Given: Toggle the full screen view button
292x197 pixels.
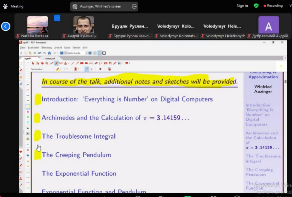Looking at the screenshot, I should (104, 53).
